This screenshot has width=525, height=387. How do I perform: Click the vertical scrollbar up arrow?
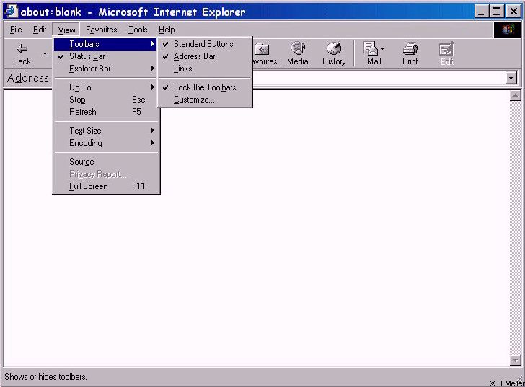pyautogui.click(x=516, y=95)
